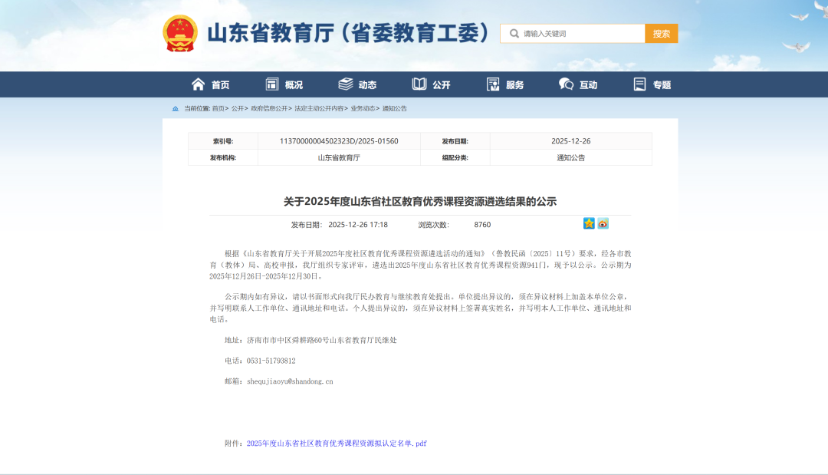Open 业务动态 breadcrumb link

(x=363, y=108)
